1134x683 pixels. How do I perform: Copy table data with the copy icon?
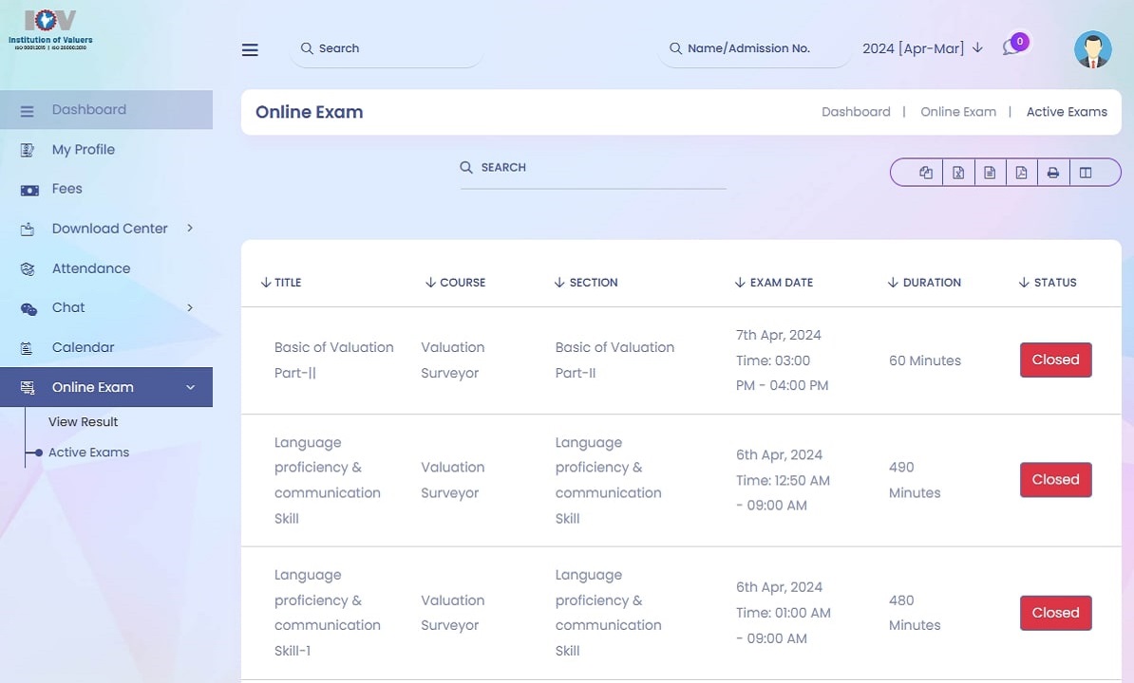[x=926, y=173]
